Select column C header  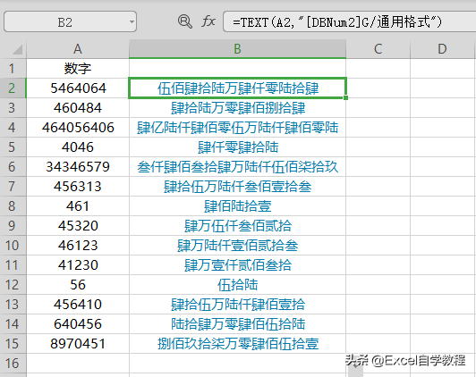pyautogui.click(x=378, y=49)
